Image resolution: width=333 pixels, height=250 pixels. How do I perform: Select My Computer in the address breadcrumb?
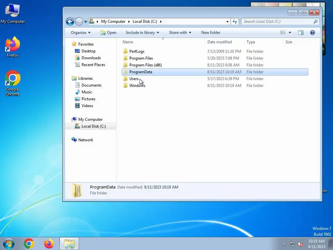pyautogui.click(x=113, y=21)
